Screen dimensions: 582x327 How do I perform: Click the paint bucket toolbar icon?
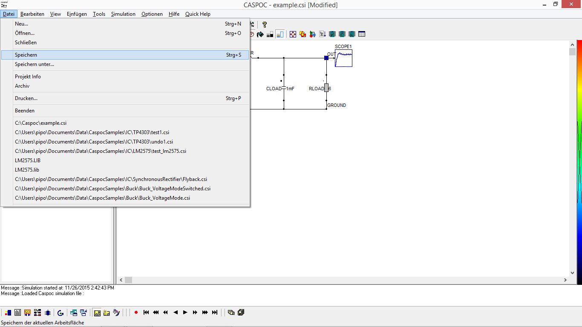(x=260, y=34)
